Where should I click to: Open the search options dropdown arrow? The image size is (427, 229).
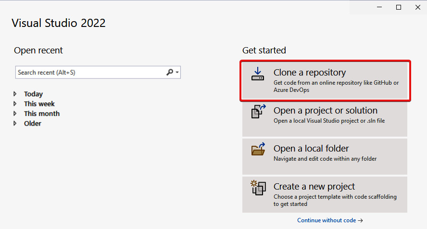[x=177, y=73]
